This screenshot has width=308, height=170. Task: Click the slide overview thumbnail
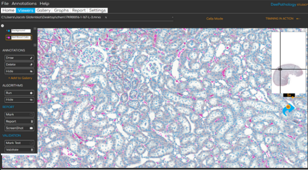coord(288,63)
